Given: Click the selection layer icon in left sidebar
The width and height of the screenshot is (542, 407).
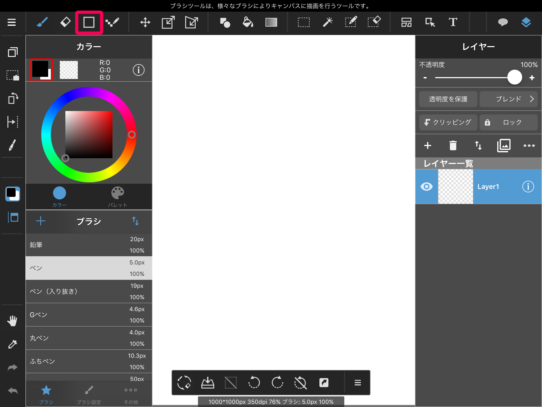Looking at the screenshot, I should pos(13,75).
